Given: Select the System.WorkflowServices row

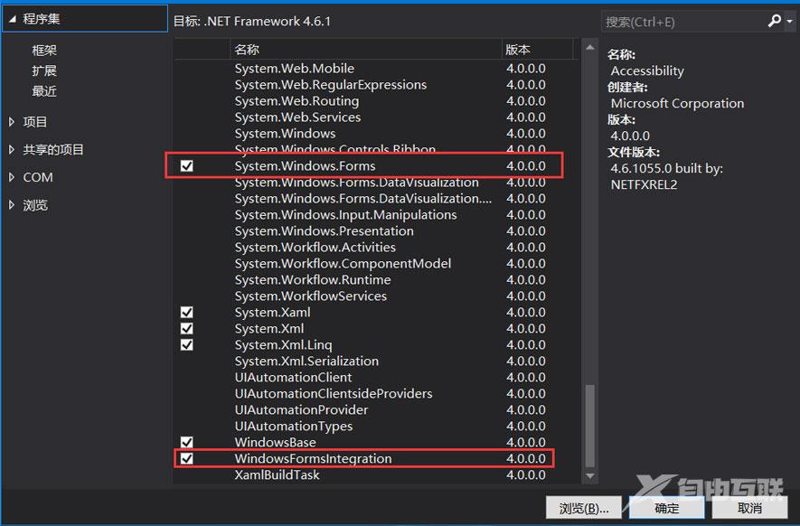Looking at the screenshot, I should click(x=377, y=296).
